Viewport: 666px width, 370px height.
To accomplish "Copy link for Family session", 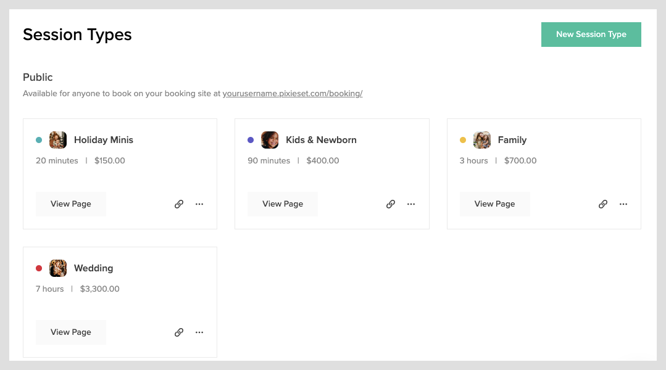I will 602,204.
